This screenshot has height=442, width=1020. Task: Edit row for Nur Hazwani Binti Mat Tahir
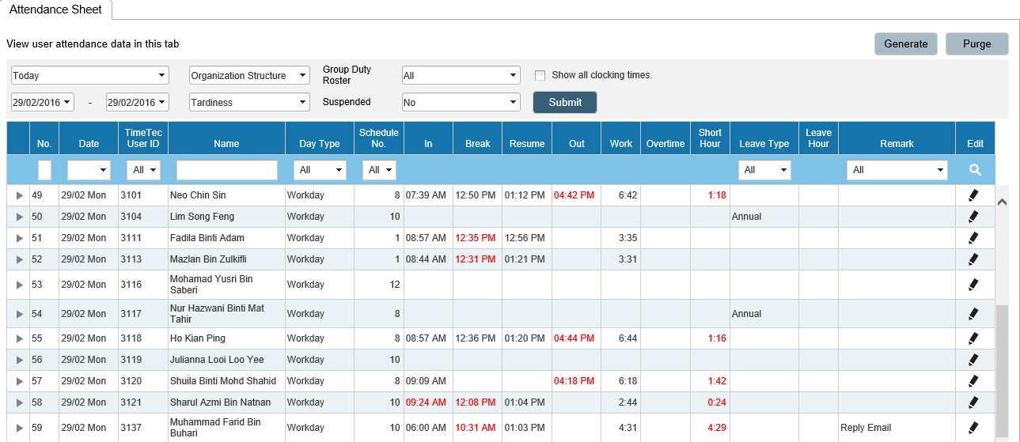tap(973, 314)
